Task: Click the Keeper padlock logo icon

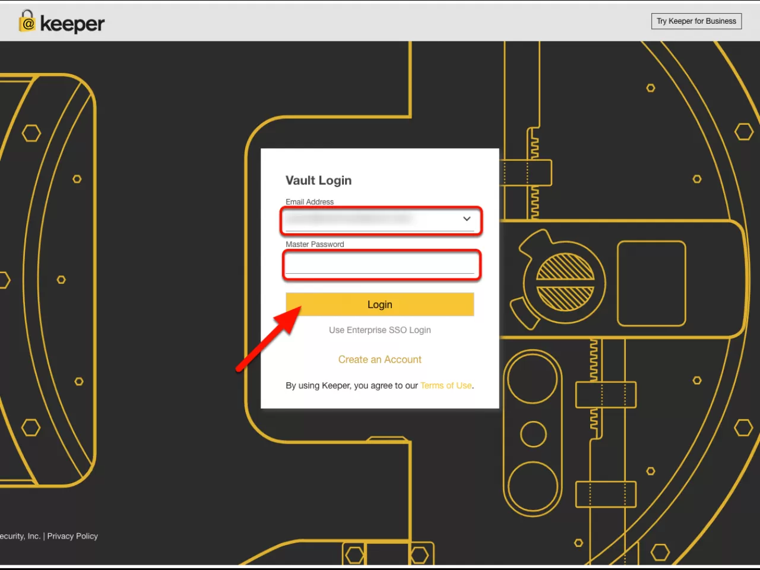Action: [27, 21]
